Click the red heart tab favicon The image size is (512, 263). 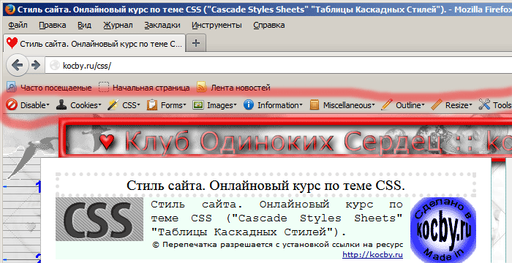click(x=12, y=43)
